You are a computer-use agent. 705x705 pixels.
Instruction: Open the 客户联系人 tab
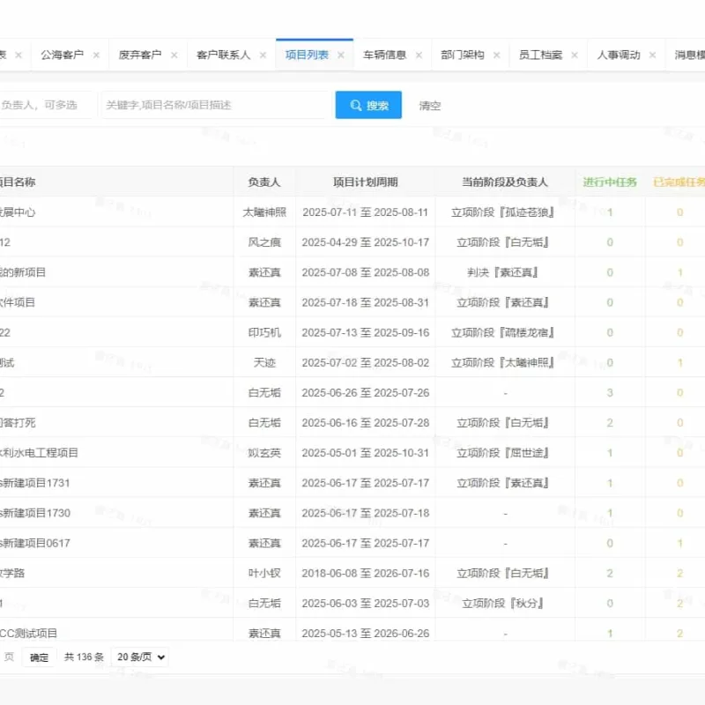pos(223,55)
